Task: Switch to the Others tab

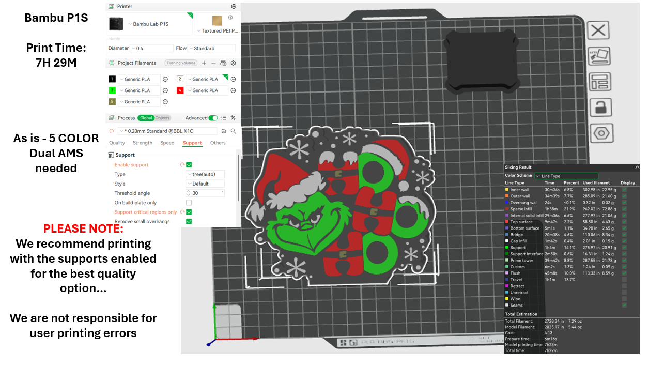Action: 218,143
